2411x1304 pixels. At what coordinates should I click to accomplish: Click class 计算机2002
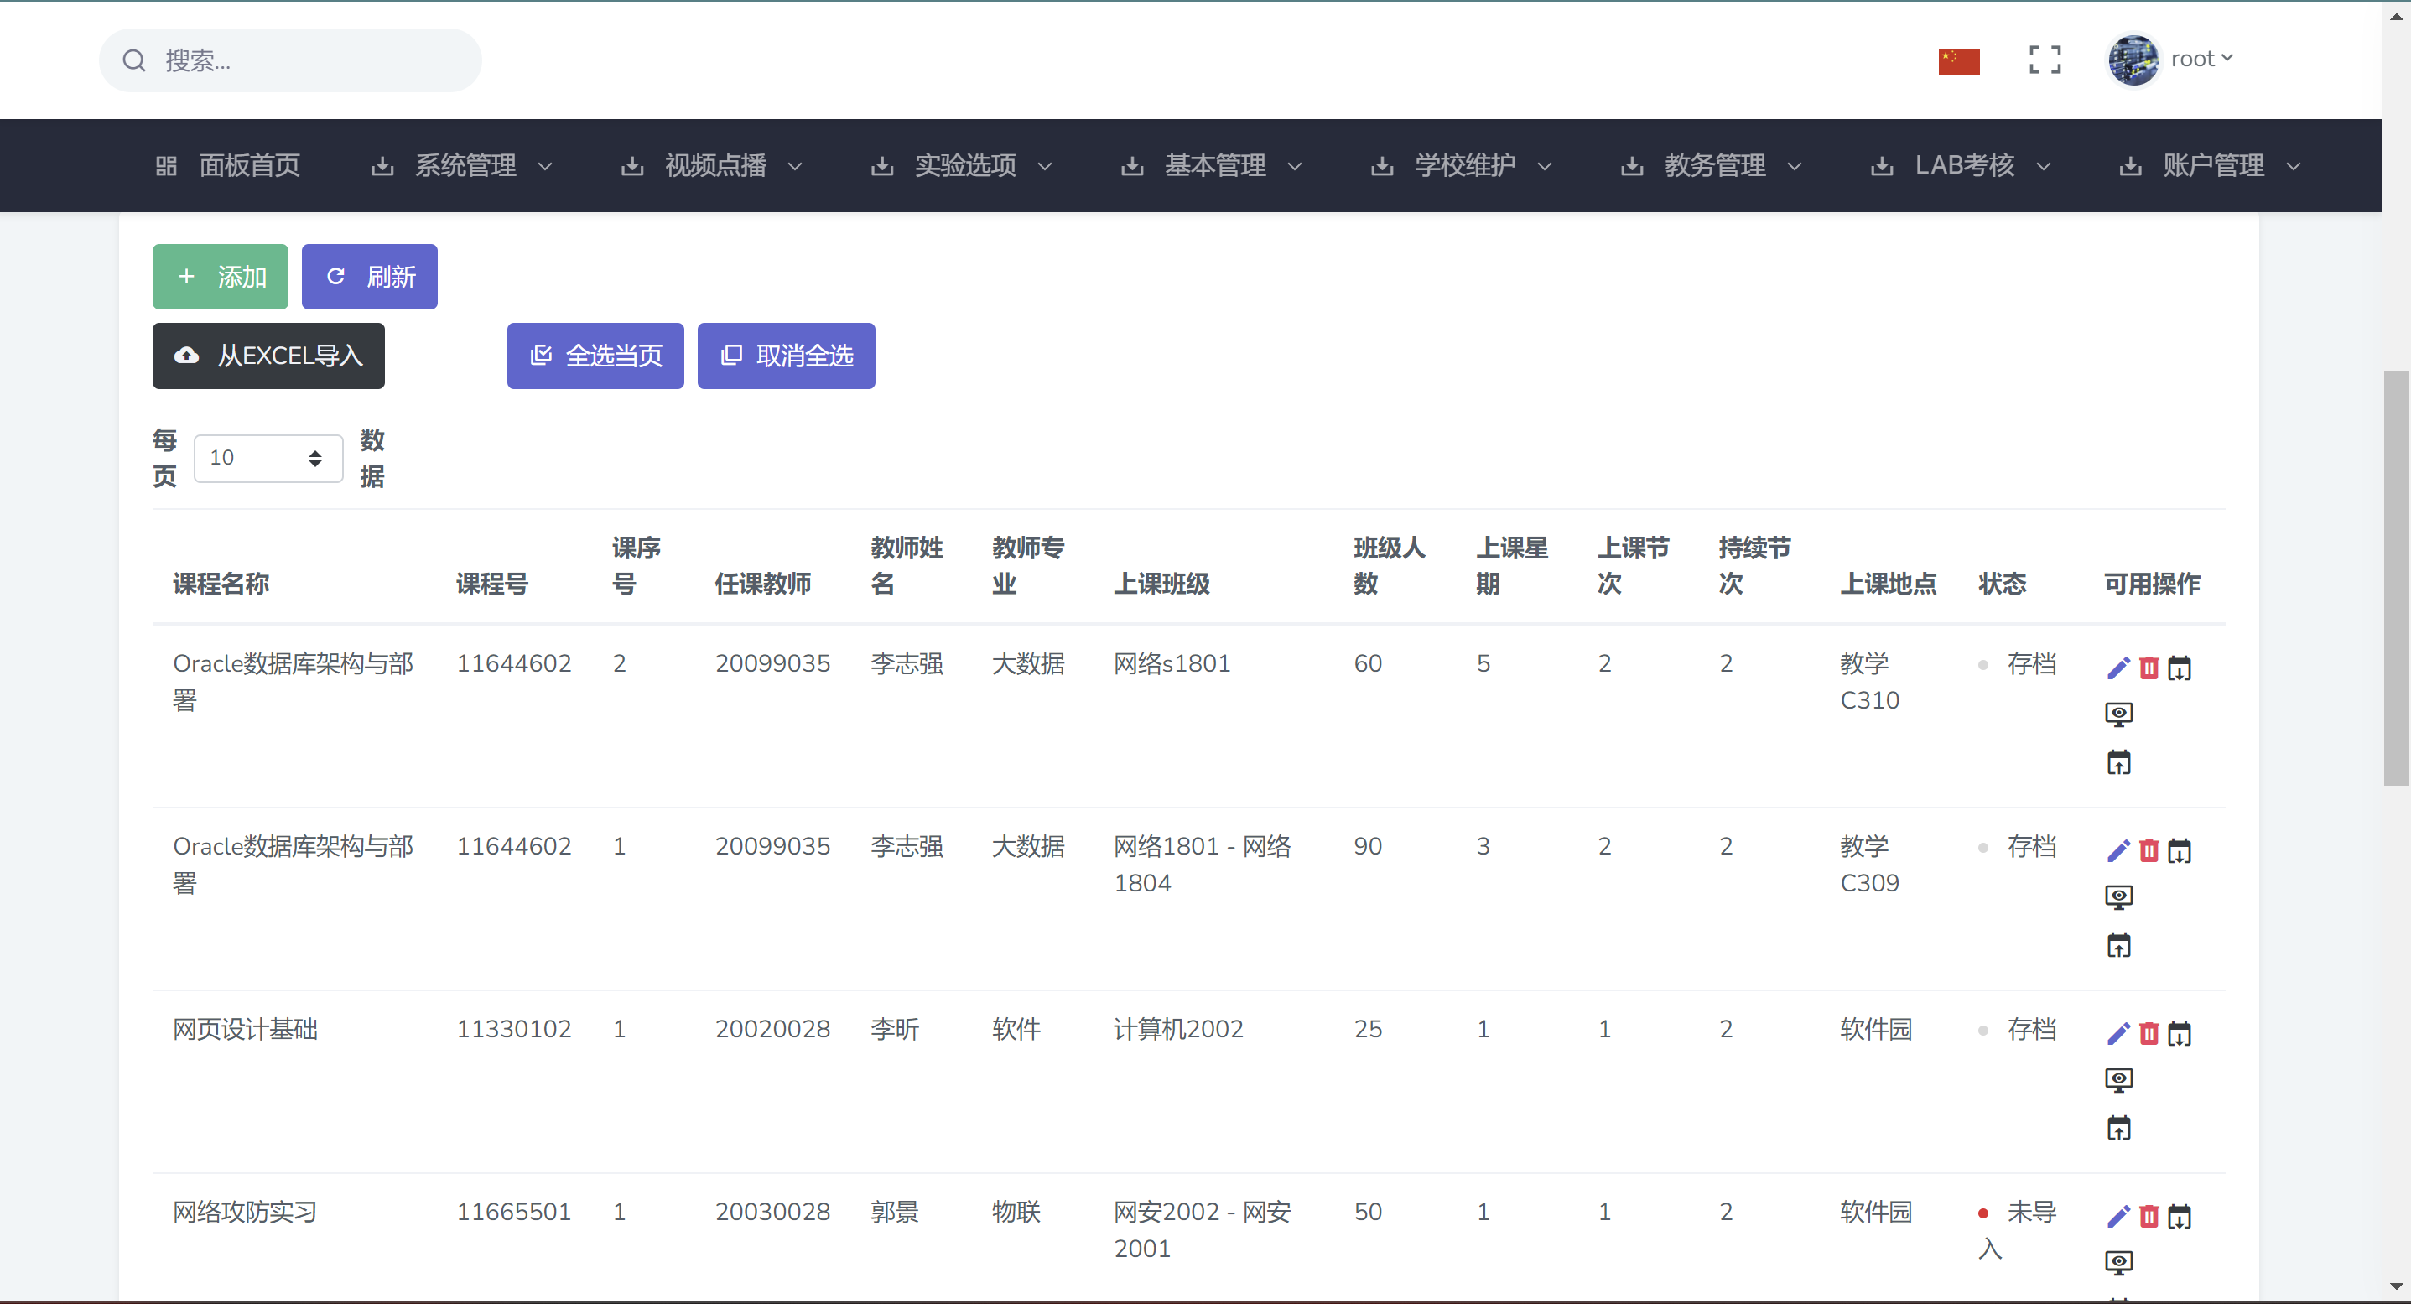pyautogui.click(x=1178, y=1030)
